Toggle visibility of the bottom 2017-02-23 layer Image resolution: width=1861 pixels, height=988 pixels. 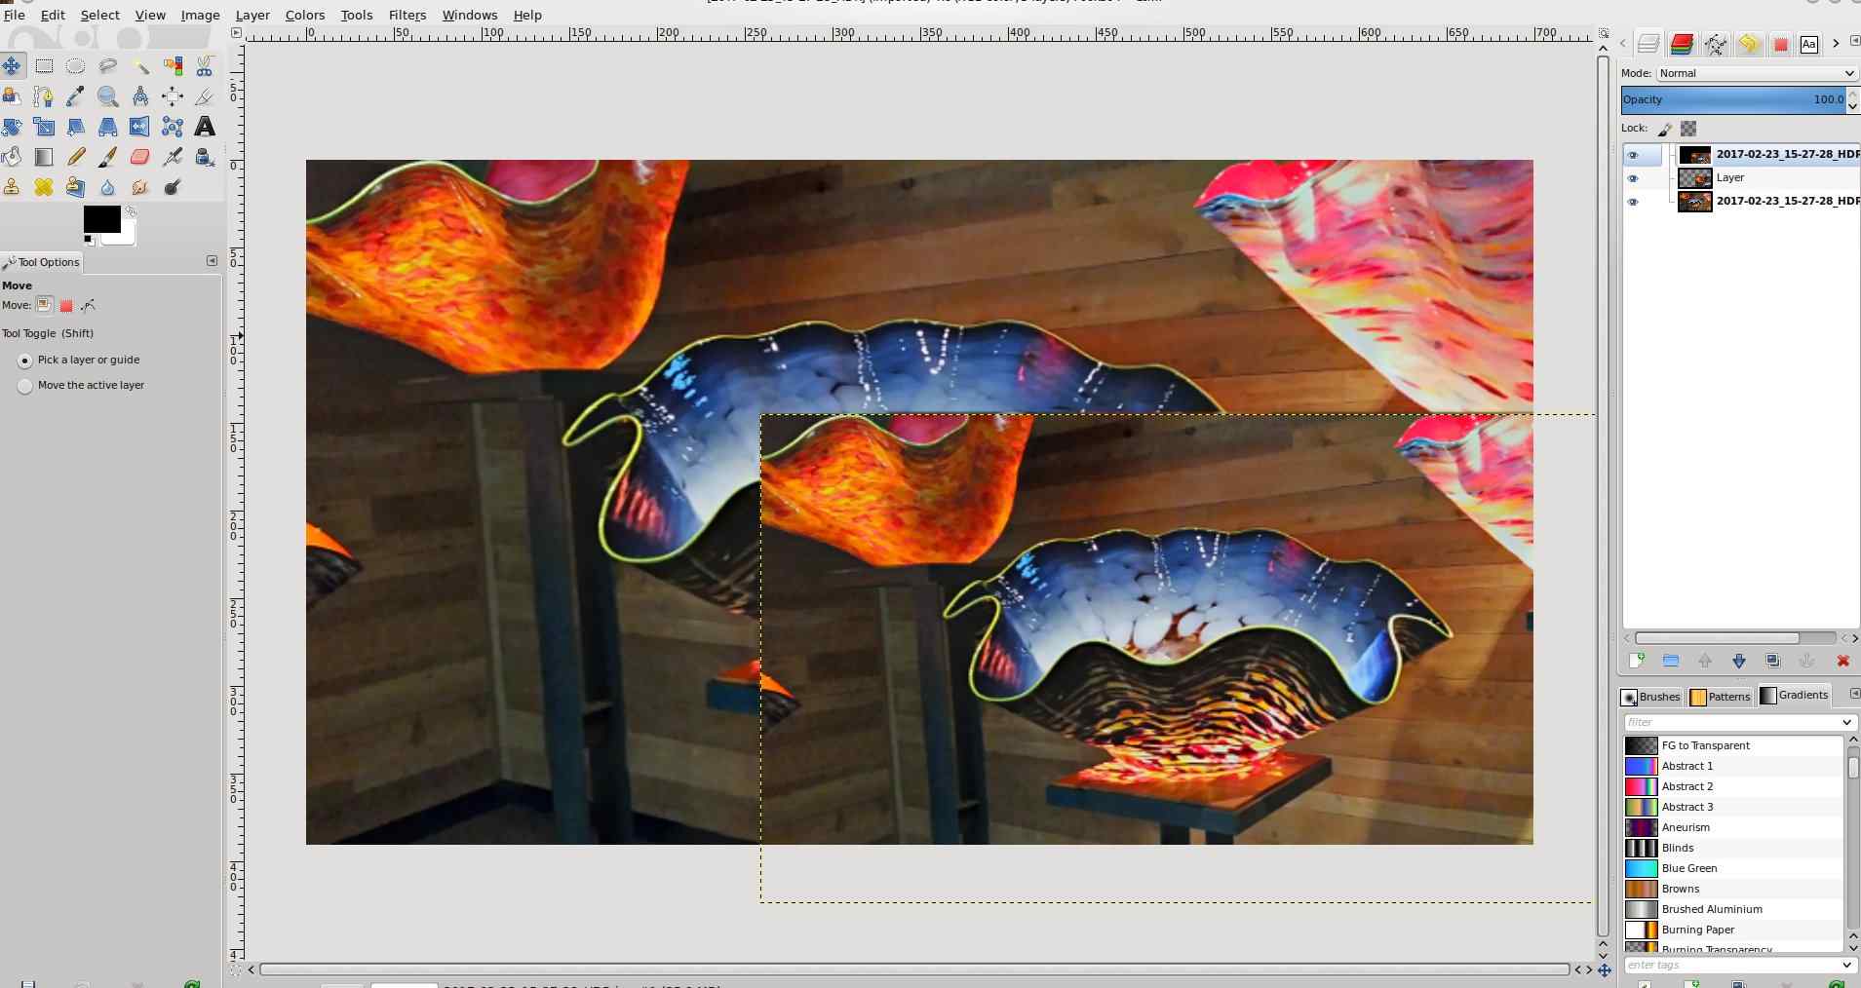point(1633,202)
